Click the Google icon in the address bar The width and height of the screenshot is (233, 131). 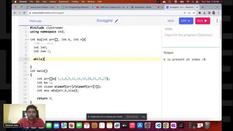pos(185,13)
